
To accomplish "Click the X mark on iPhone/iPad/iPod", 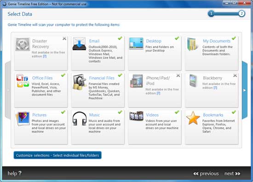I will [x=178, y=75].
